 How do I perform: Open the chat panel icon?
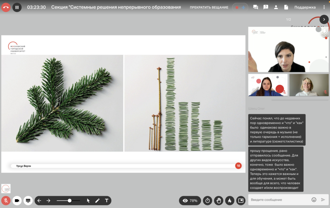(256, 7)
